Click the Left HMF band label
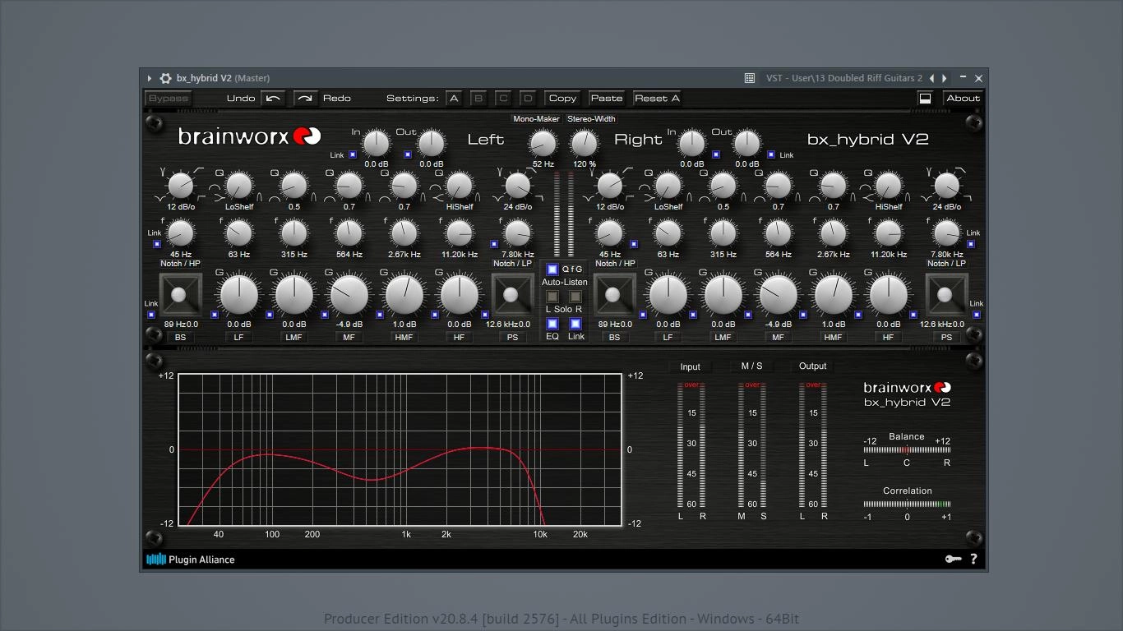The width and height of the screenshot is (1123, 631). (404, 337)
